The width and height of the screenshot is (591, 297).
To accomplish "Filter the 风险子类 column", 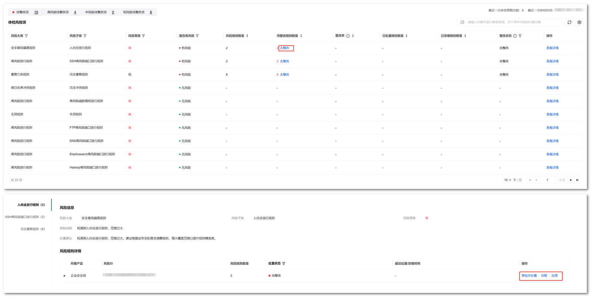I will pyautogui.click(x=85, y=36).
